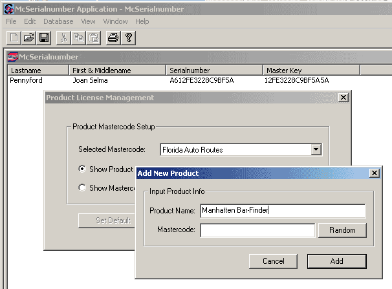Expand the Selected Mastercode dropdown
This screenshot has width=392, height=289.
[316, 149]
